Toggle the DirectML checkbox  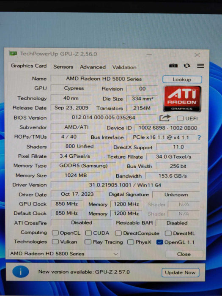point(168,233)
